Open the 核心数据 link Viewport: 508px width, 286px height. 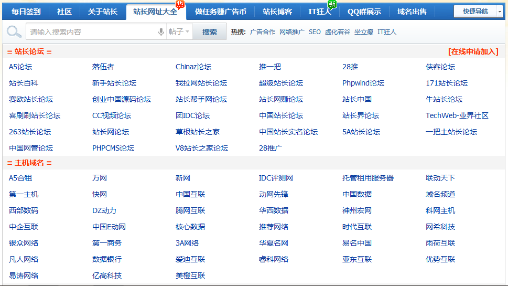[x=190, y=227]
